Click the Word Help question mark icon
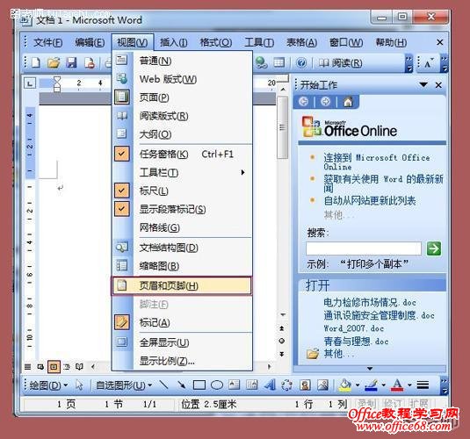This screenshot has height=439, width=470. (301, 62)
